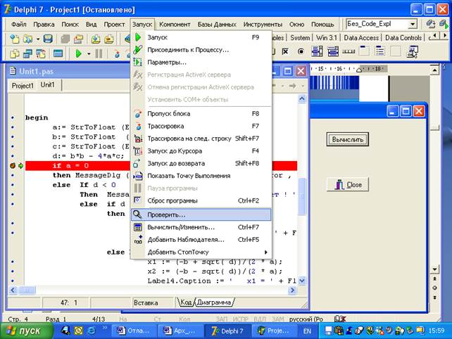Switch to the Data Access palette tab
The image size is (452, 339).
[x=361, y=38]
